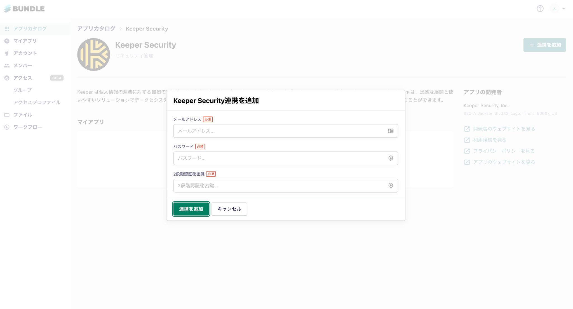Click the アクセス sidebar icon
The image size is (573, 309).
tap(7, 78)
